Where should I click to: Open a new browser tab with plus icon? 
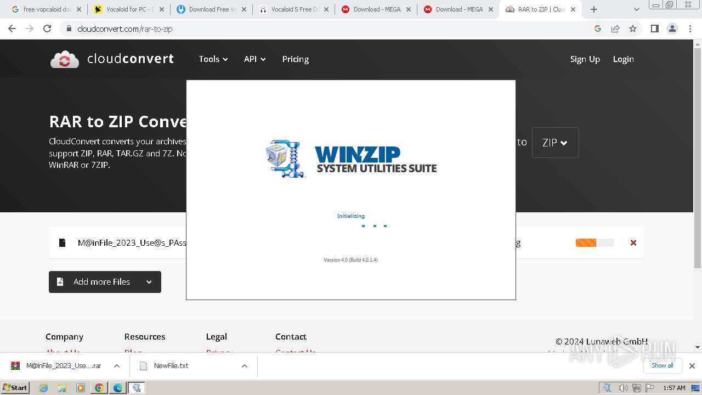(x=594, y=9)
